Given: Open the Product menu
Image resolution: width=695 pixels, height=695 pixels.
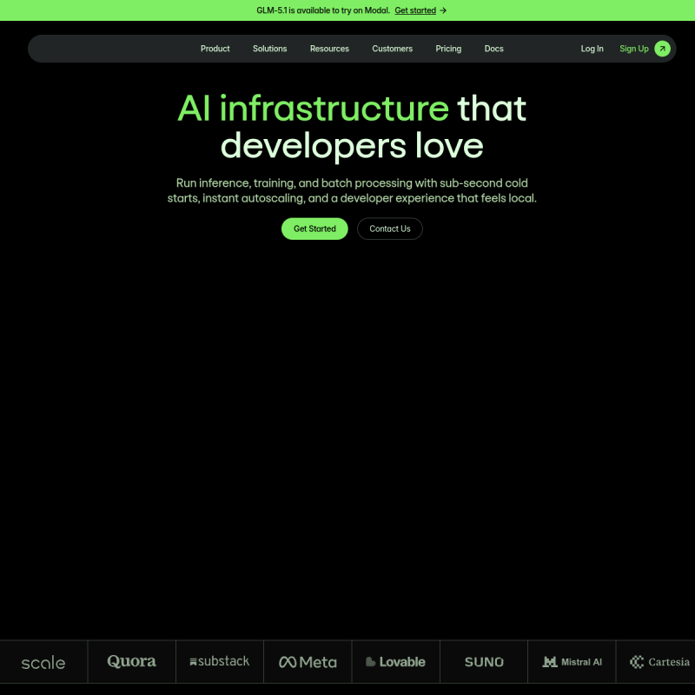Looking at the screenshot, I should pyautogui.click(x=215, y=49).
